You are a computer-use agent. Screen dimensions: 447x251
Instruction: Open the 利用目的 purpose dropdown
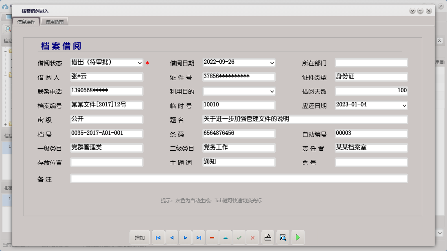click(272, 91)
